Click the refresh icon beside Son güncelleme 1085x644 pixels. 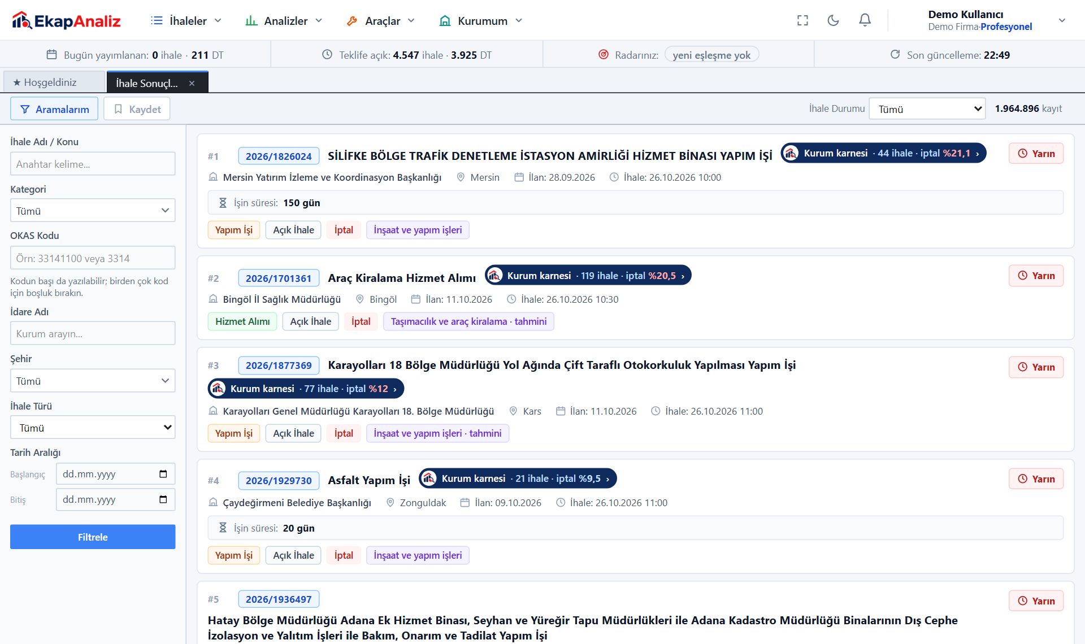point(895,55)
